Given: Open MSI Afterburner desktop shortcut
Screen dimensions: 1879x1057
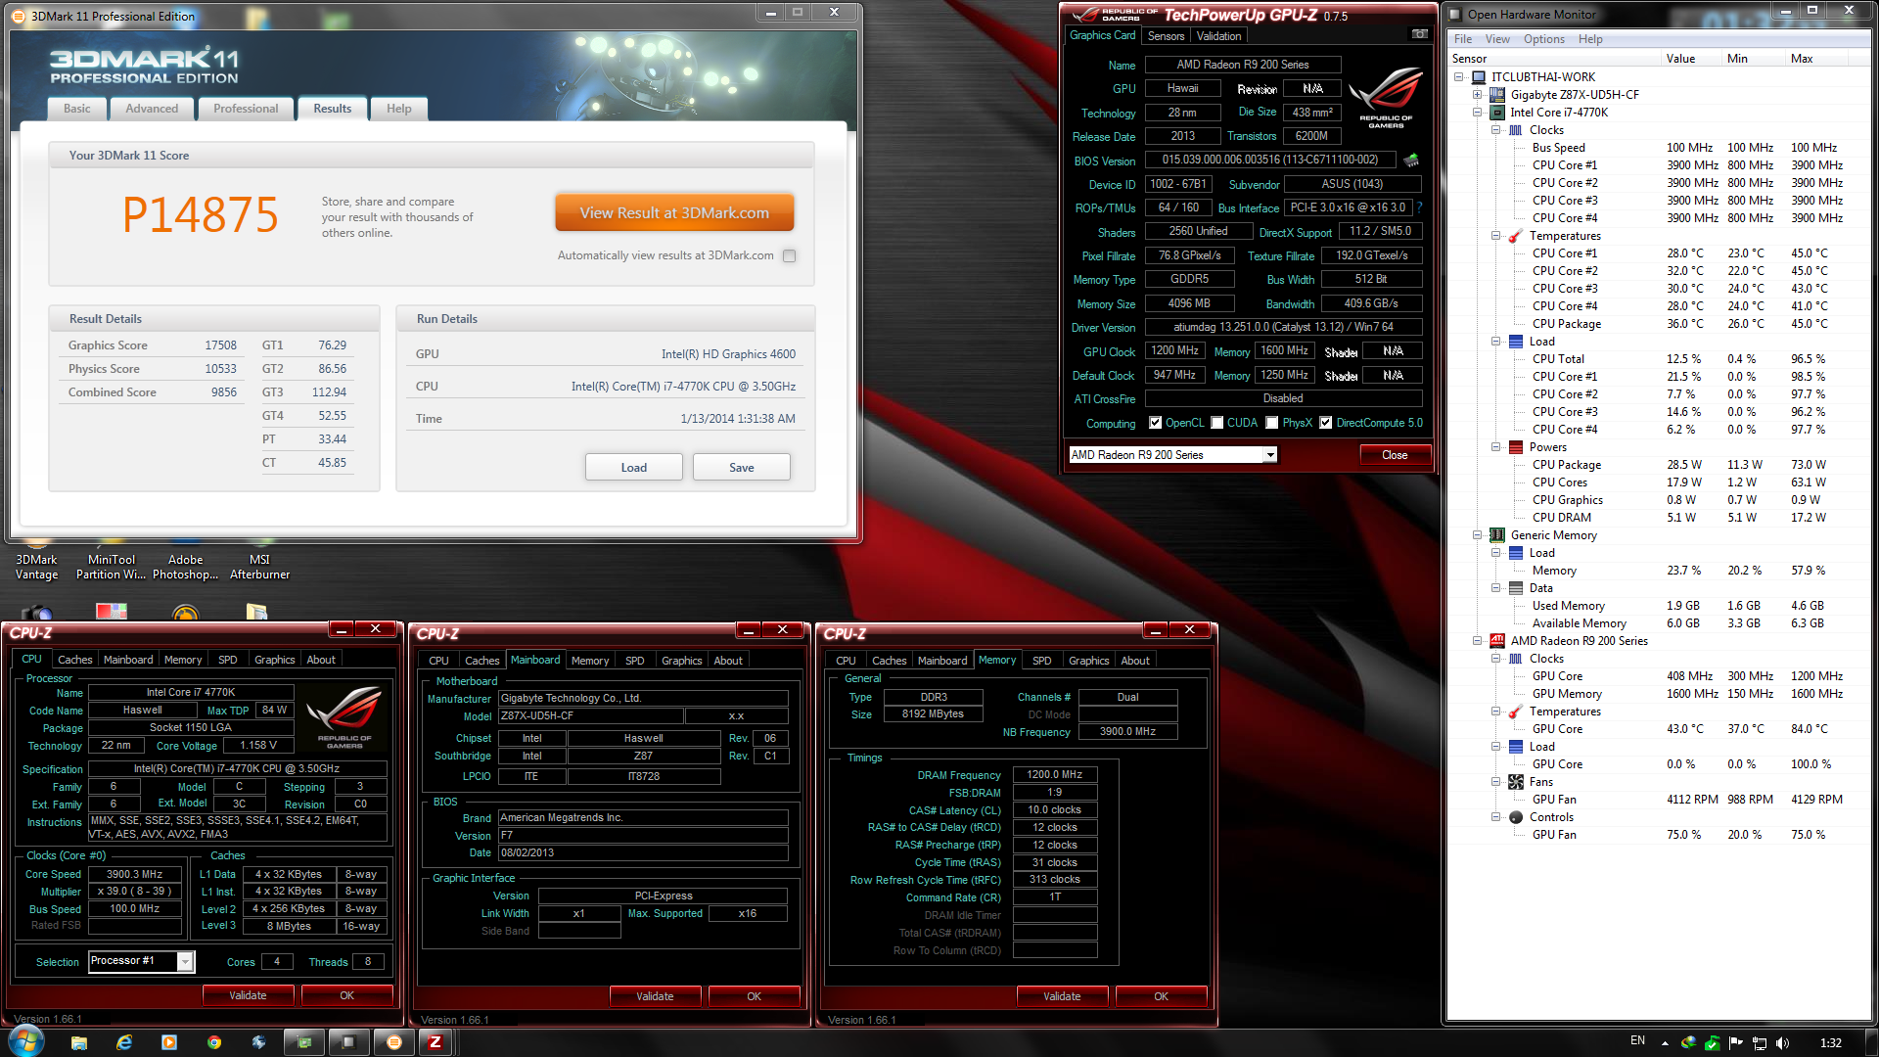Looking at the screenshot, I should pyautogui.click(x=259, y=566).
